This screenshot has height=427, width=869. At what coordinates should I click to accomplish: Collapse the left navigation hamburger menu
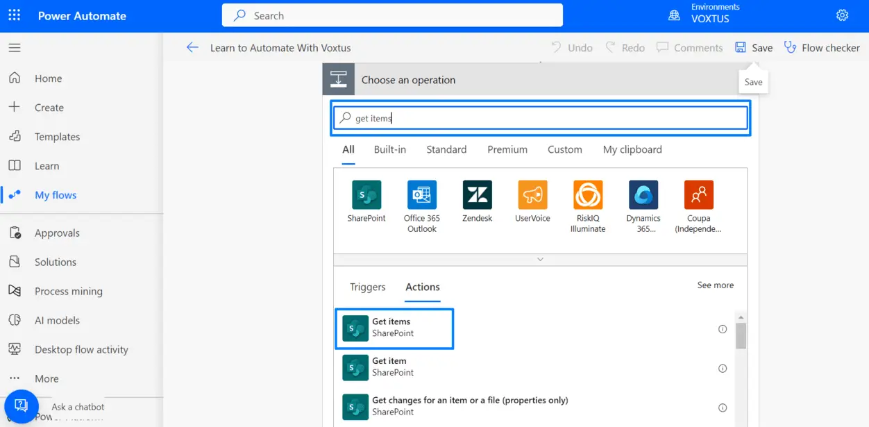[15, 48]
